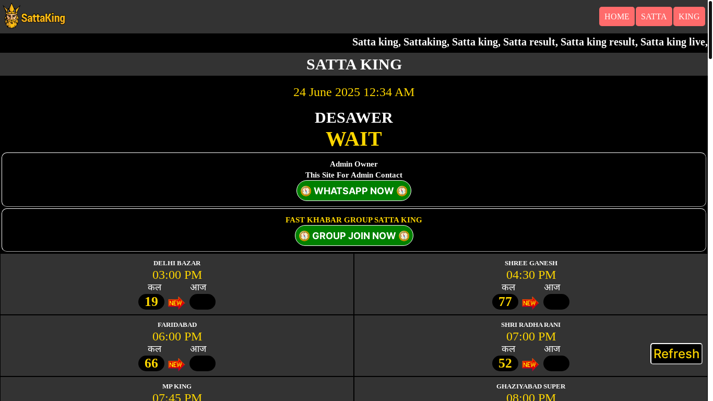Click the NEW arrow icon in Delhi Bazar
Image resolution: width=713 pixels, height=401 pixels.
[x=176, y=303]
